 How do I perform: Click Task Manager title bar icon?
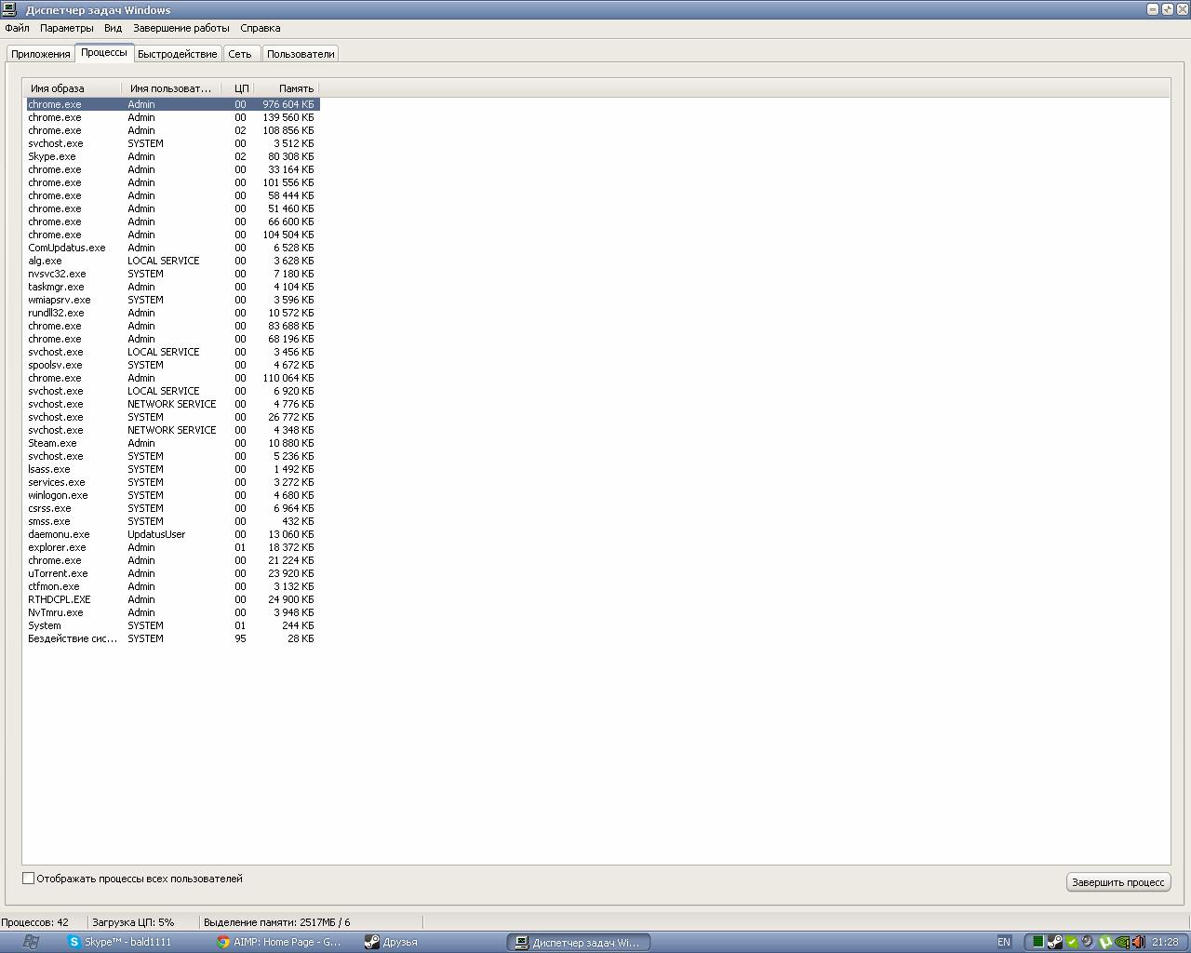9,9
